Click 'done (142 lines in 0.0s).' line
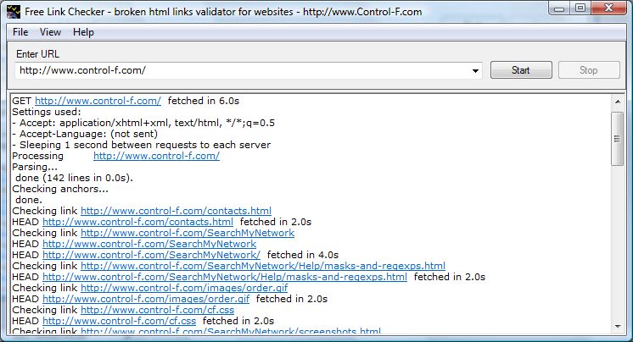633x342 pixels. (x=75, y=178)
